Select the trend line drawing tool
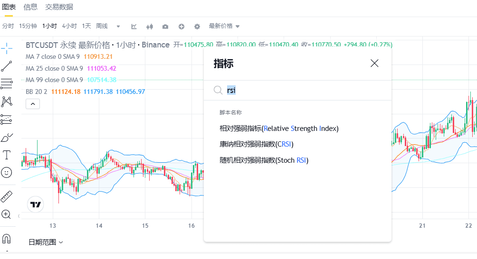This screenshot has height=259, width=477. point(6,66)
